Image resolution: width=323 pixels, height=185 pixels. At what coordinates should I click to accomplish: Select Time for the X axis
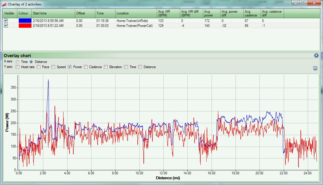pyautogui.click(x=18, y=62)
